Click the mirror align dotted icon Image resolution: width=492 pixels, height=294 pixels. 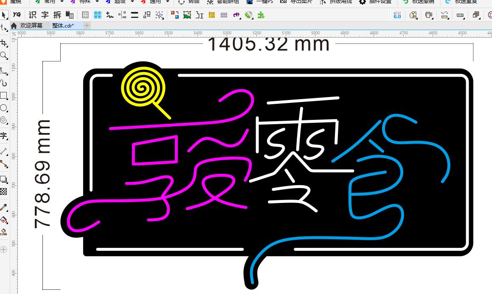[122, 15]
